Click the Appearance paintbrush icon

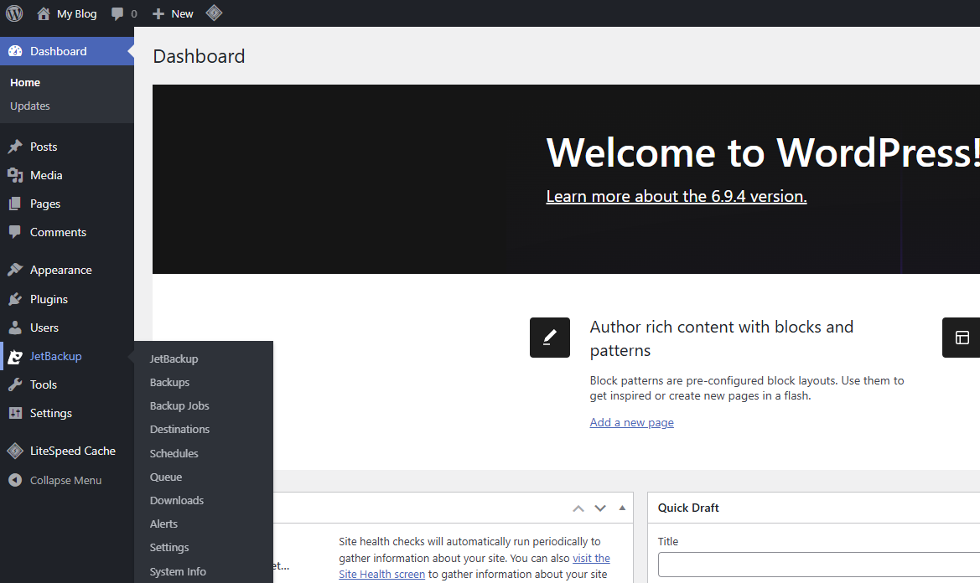[x=15, y=270]
